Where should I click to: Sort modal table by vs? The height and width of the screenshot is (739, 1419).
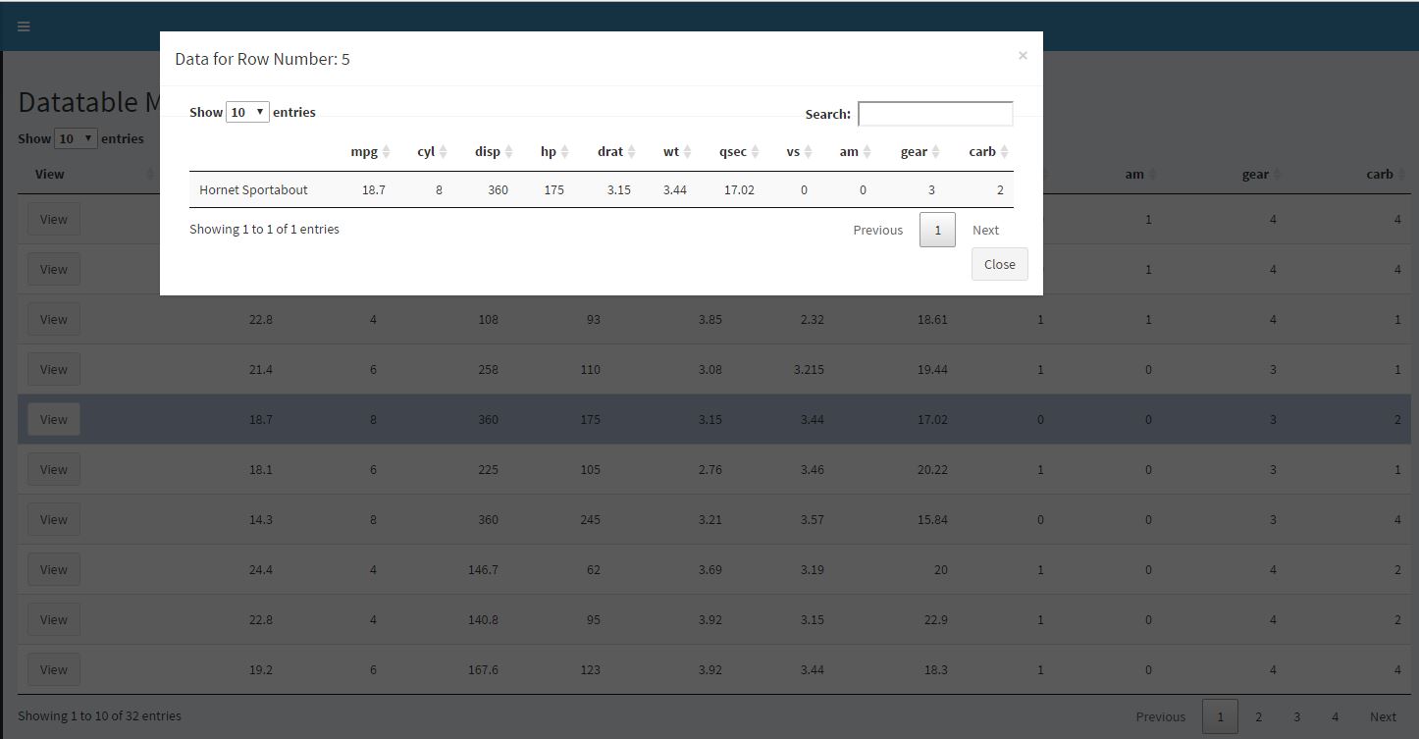(799, 151)
